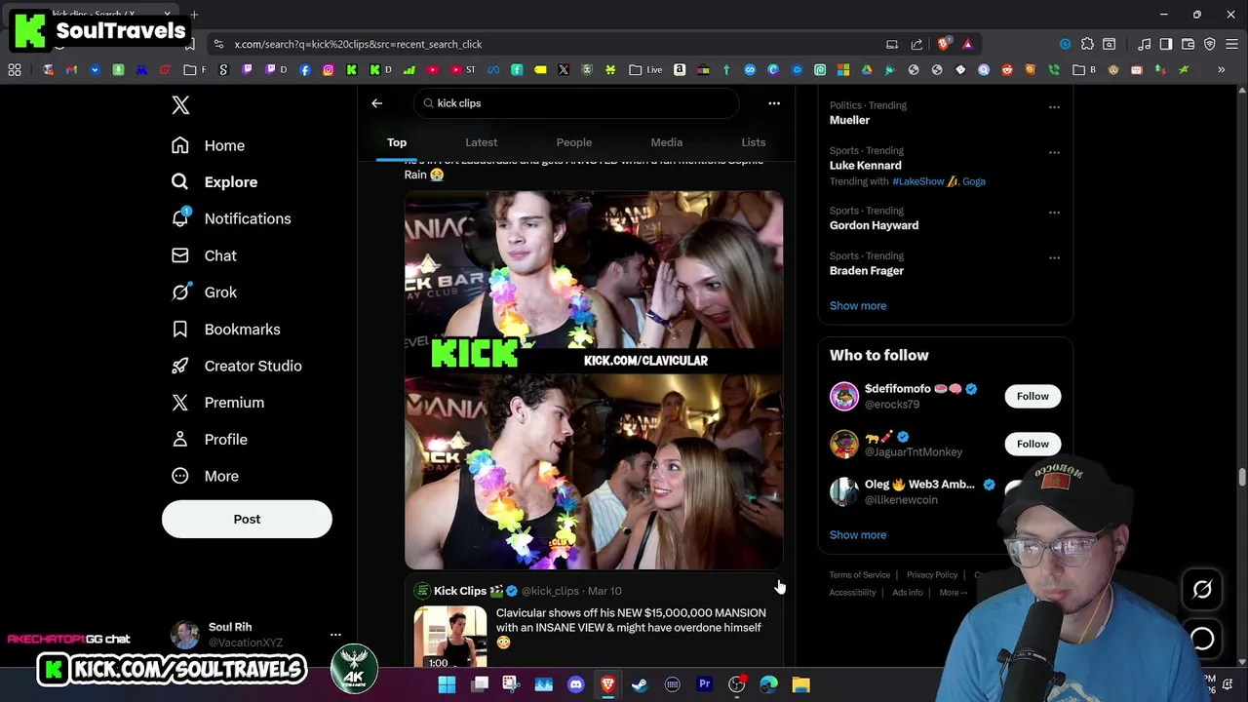The image size is (1248, 702).
Task: Open Creator Studio from the sidebar
Action: click(x=236, y=366)
